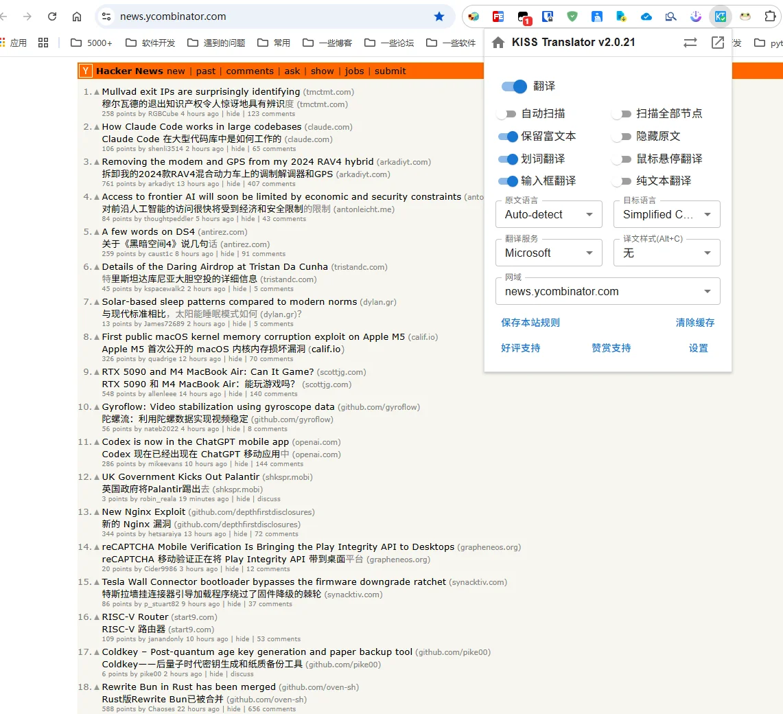Open the 遇到的问题 bookmarks folder
The width and height of the screenshot is (783, 714).
coord(216,43)
